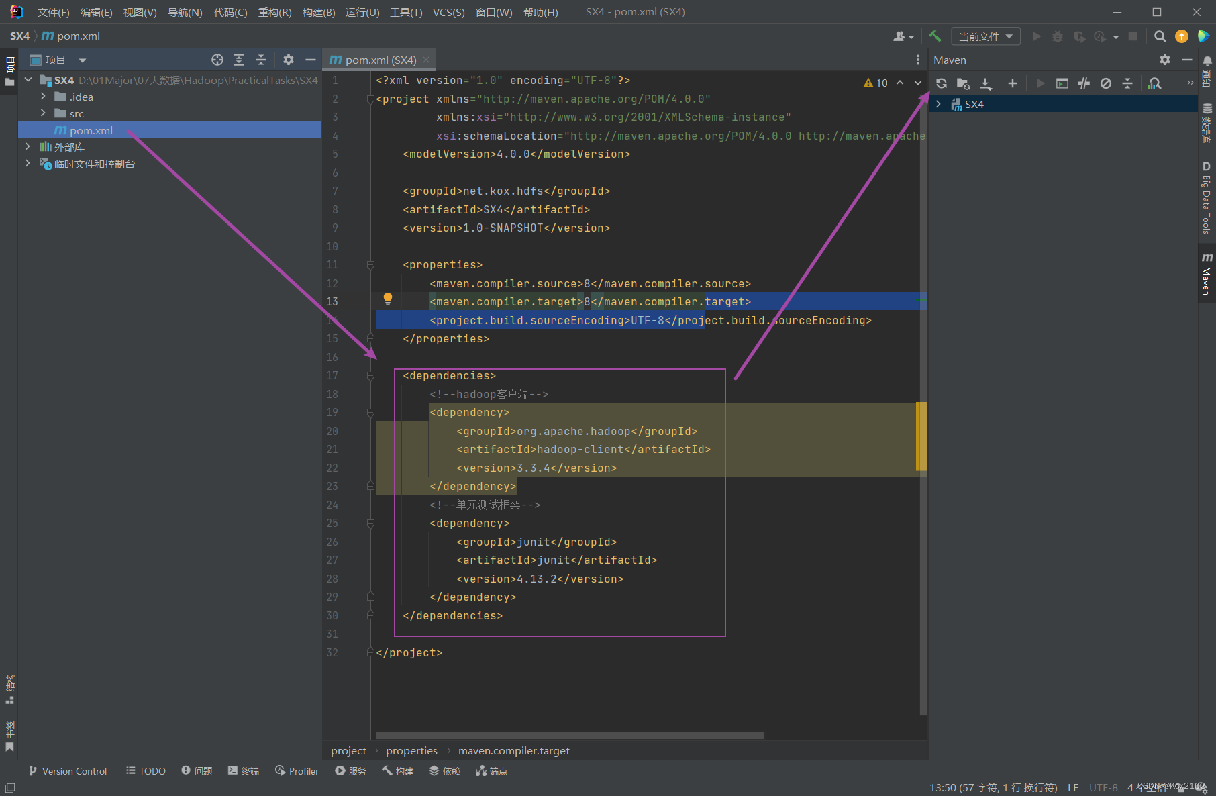Expand SX4 node in Maven panel
This screenshot has width=1216, height=796.
[x=938, y=104]
